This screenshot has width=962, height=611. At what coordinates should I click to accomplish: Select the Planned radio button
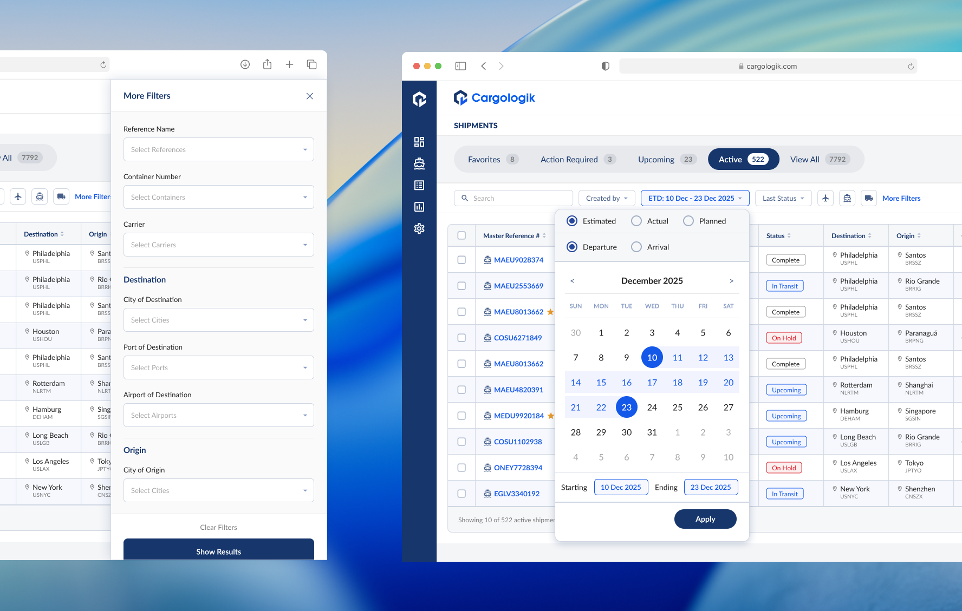coord(688,221)
